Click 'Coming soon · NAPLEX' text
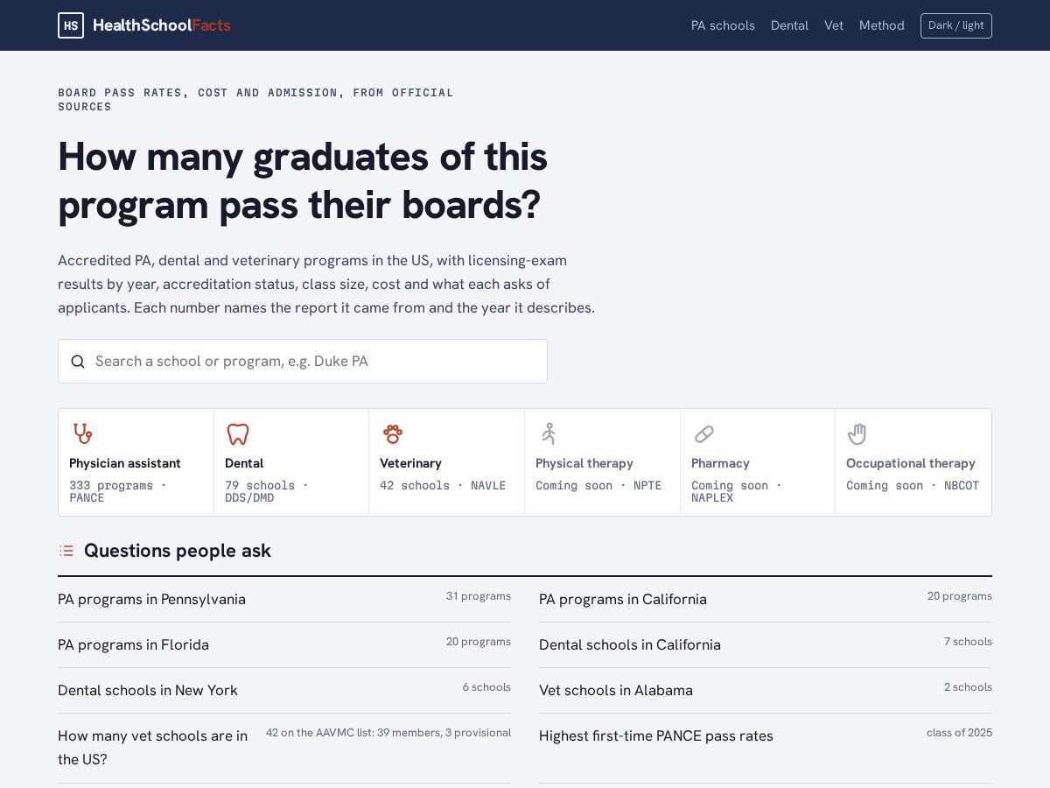 737,492
